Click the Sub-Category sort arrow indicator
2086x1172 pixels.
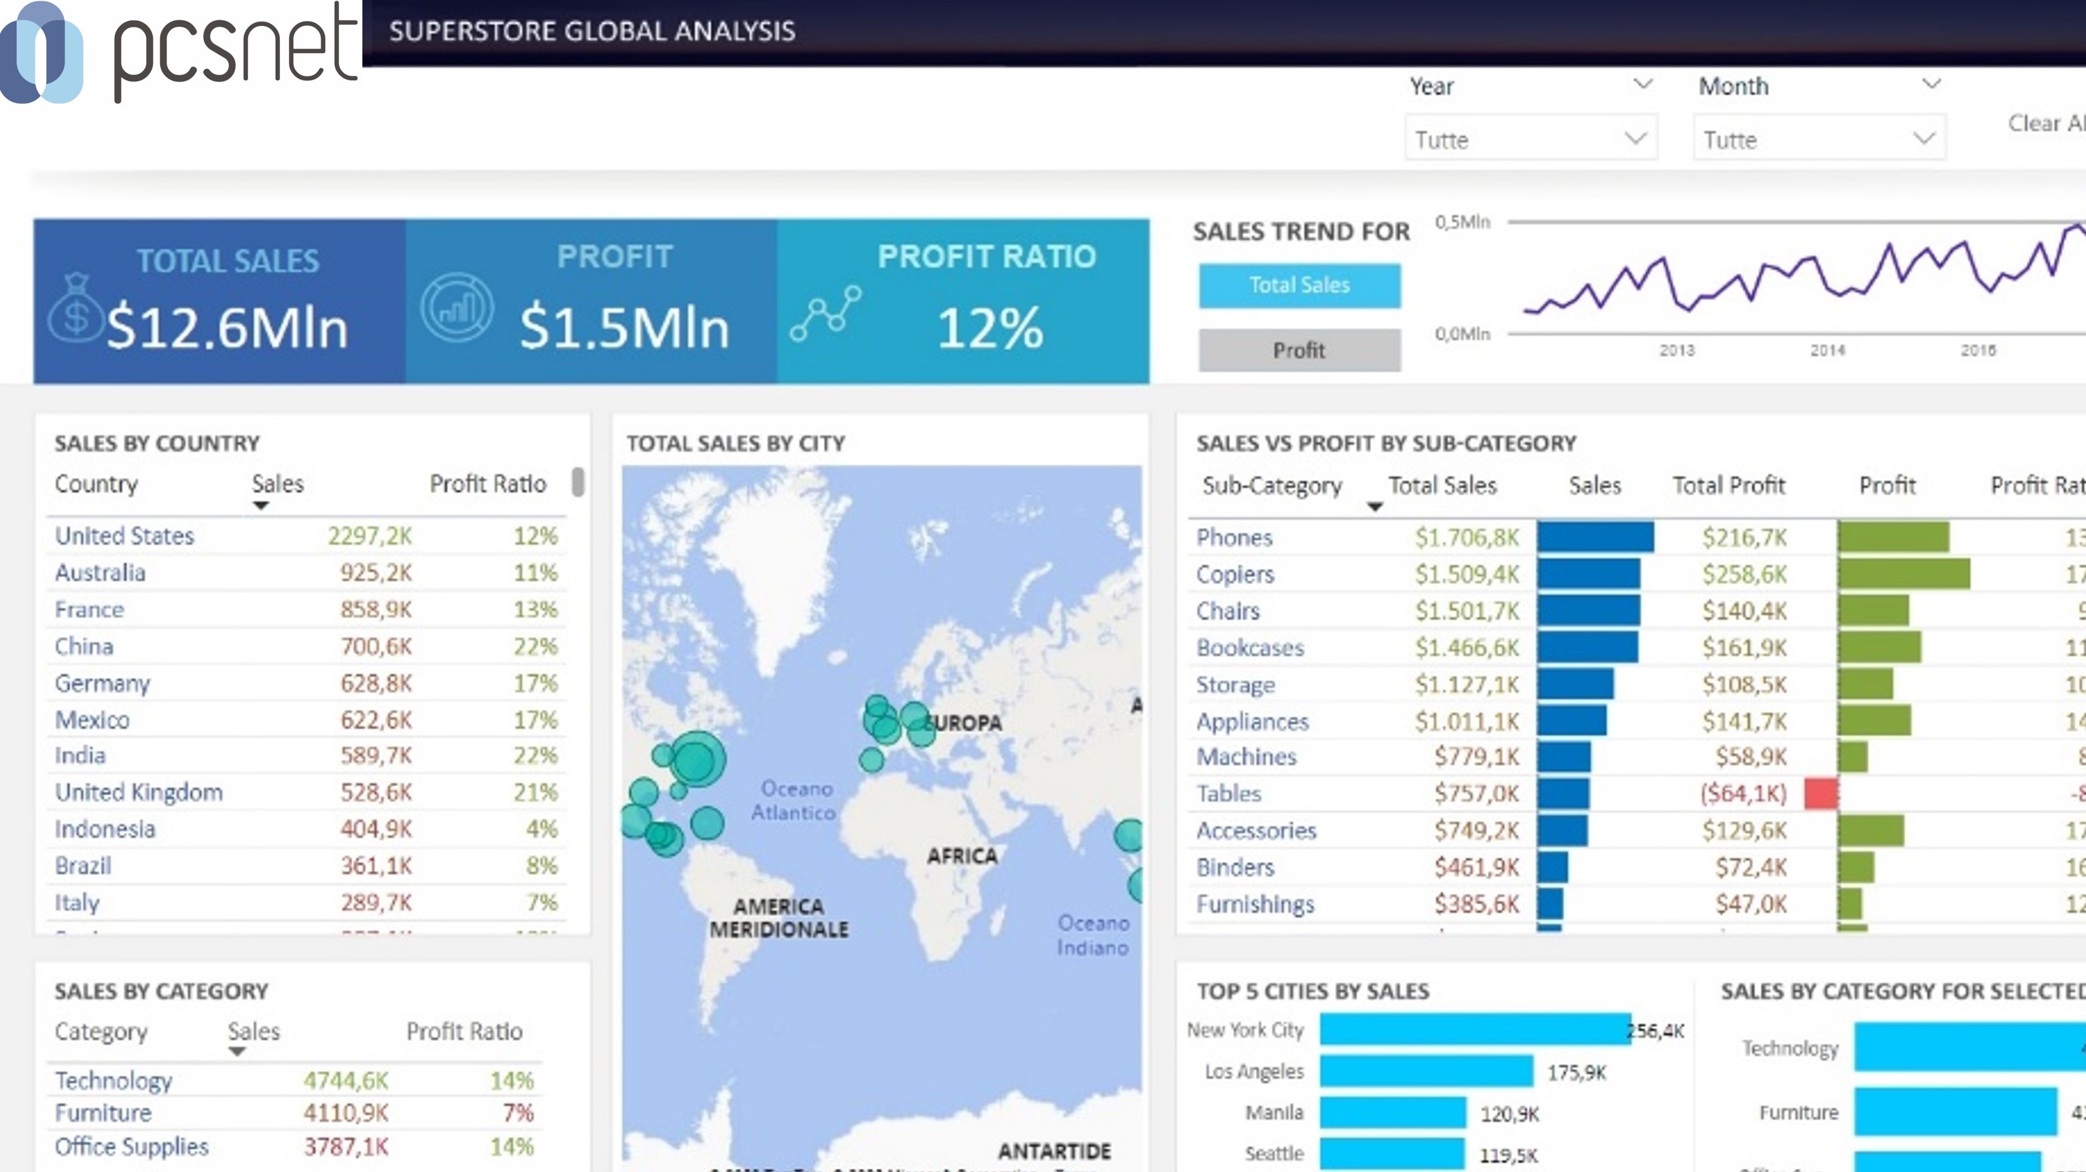(x=1374, y=507)
